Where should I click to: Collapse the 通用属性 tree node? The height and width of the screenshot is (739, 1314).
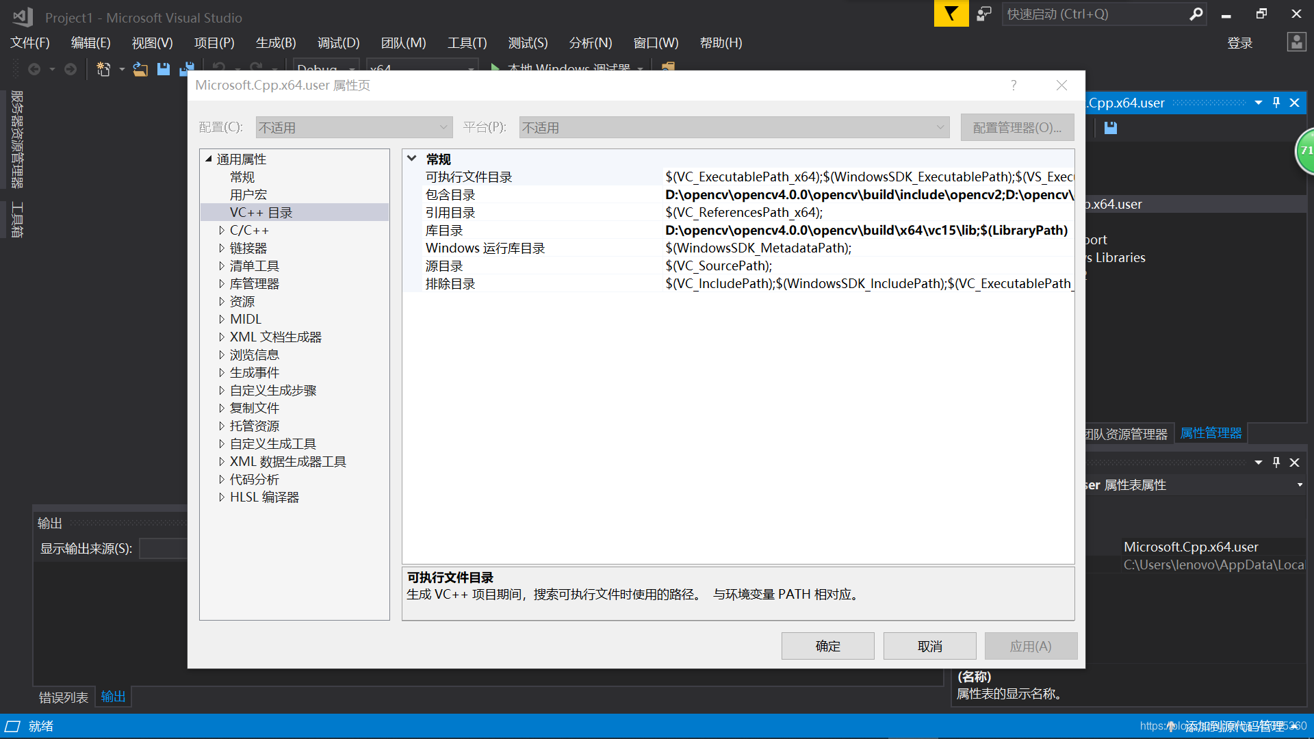209,159
